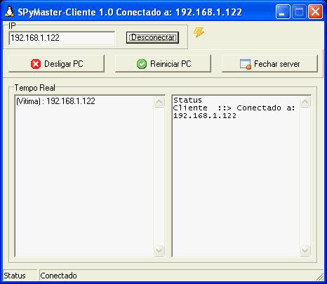
Task: Close the SPyMaster-Cliente window
Action: [x=315, y=12]
